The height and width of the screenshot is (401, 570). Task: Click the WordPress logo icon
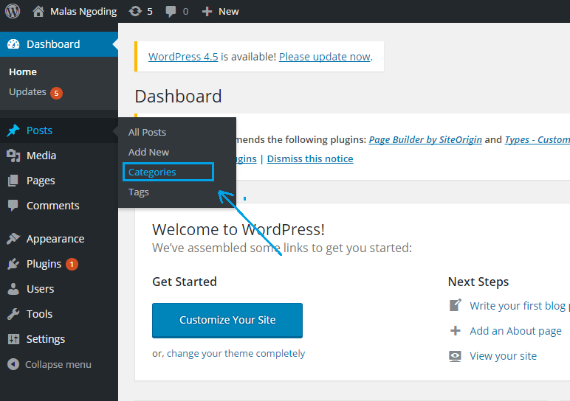tap(13, 11)
